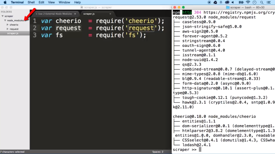Click the FOLDERS sidebar heading
This screenshot has width=275, height=154.
[6, 12]
